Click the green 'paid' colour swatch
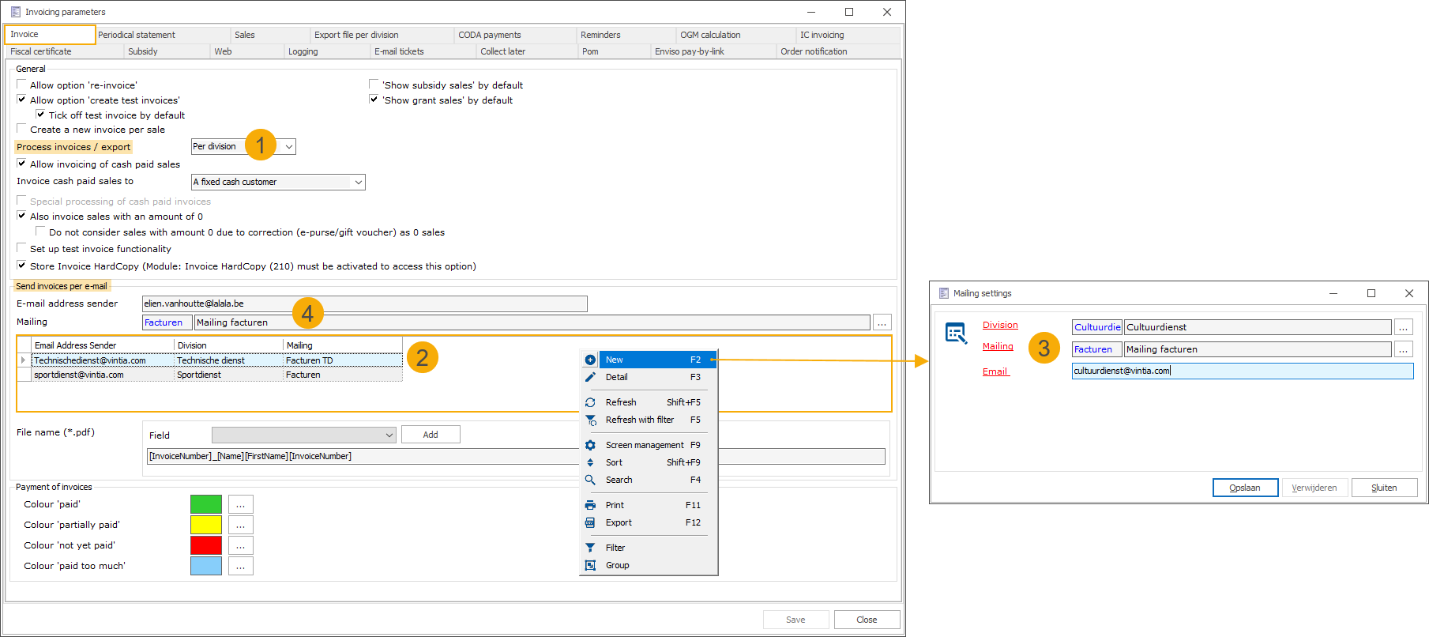 click(206, 504)
